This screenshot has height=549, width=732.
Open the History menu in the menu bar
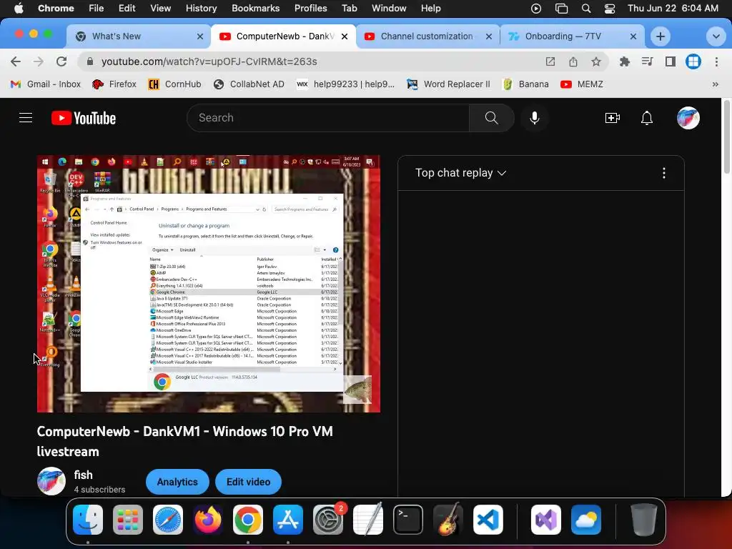[x=201, y=9]
